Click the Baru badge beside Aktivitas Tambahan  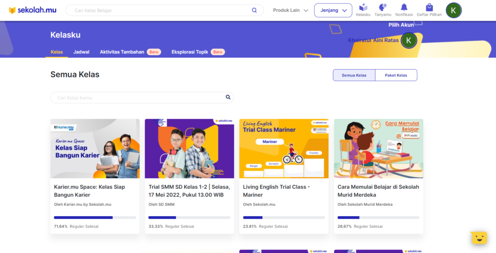(154, 52)
